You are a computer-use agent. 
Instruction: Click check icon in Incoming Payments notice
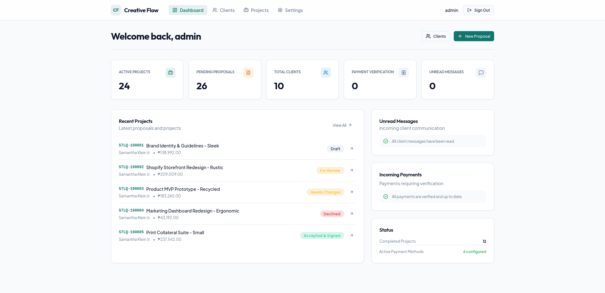tap(386, 196)
